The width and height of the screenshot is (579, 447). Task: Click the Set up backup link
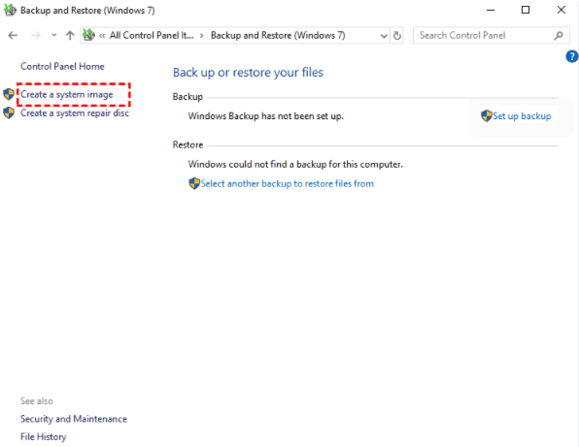(522, 116)
